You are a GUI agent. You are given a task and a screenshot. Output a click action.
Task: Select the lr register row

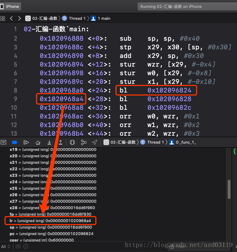tap(50, 221)
